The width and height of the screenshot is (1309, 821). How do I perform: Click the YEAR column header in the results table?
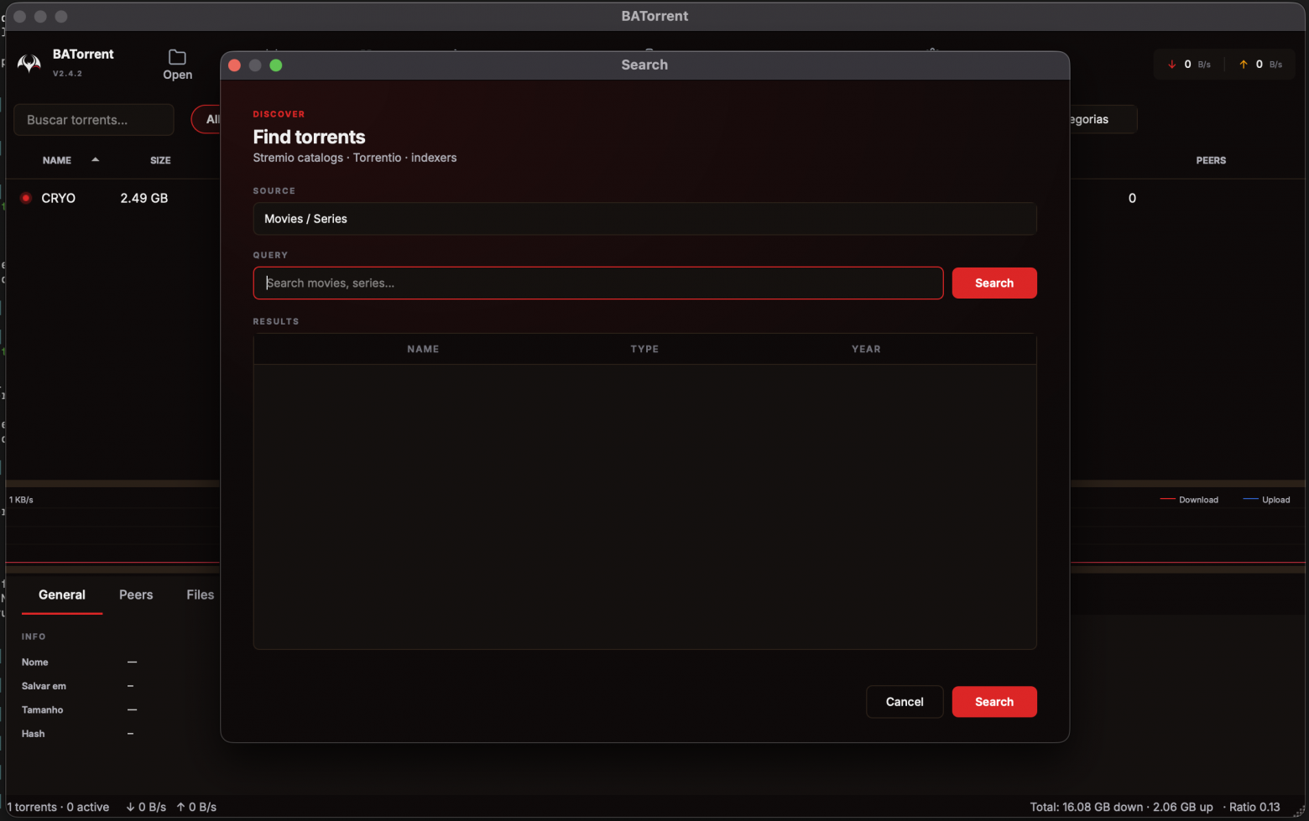866,349
